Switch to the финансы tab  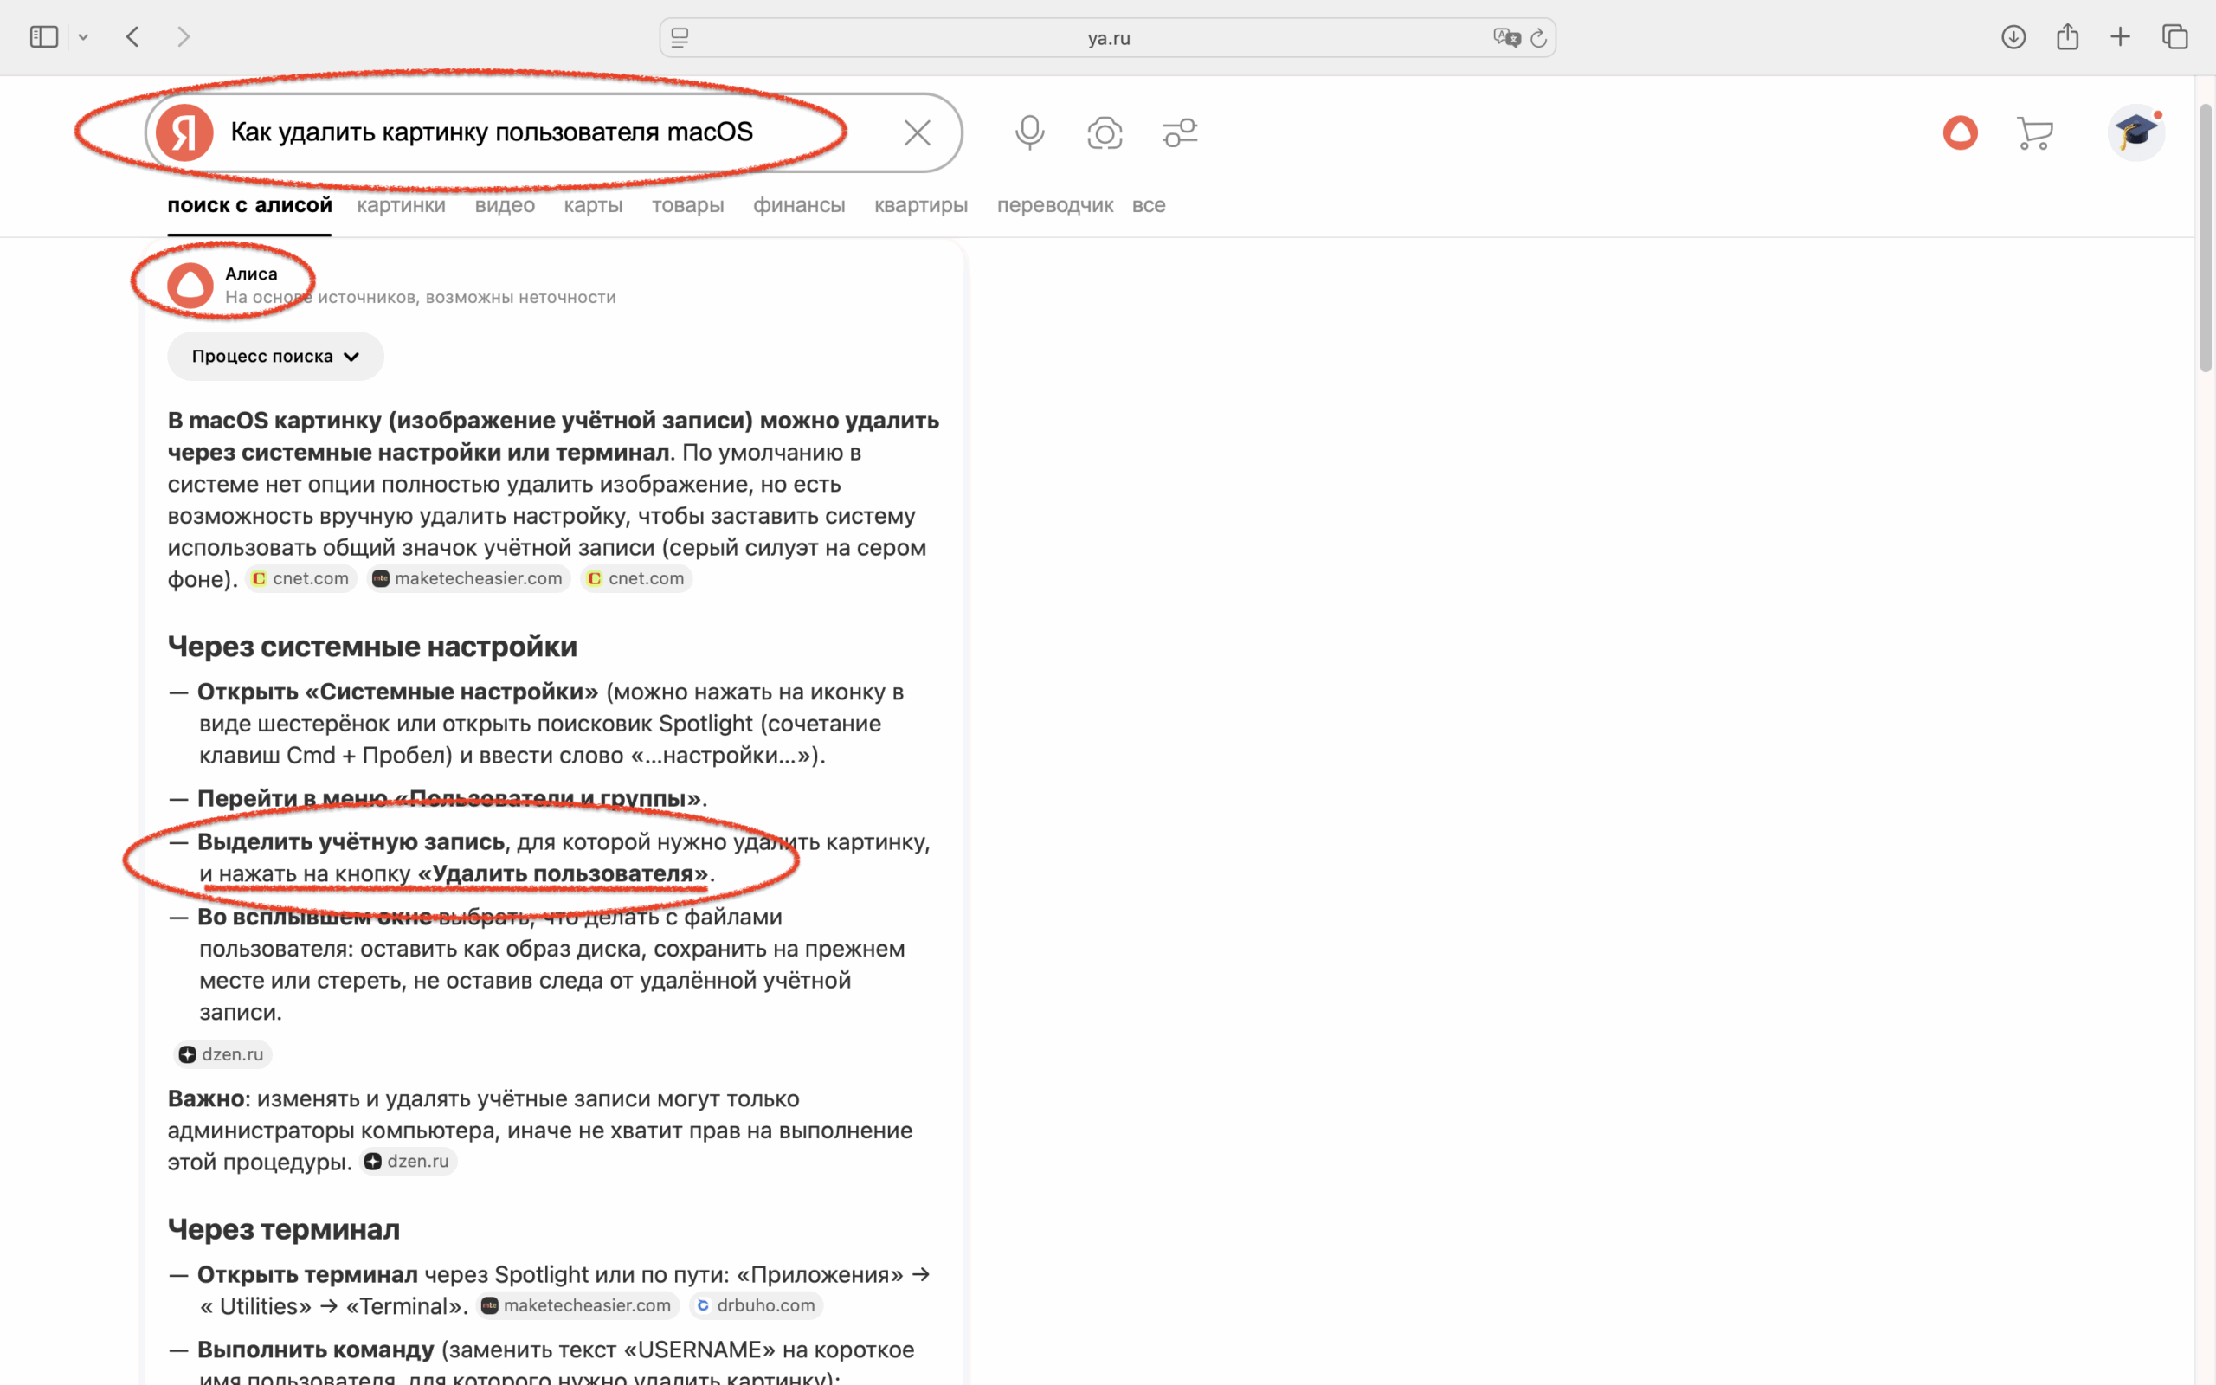(798, 205)
